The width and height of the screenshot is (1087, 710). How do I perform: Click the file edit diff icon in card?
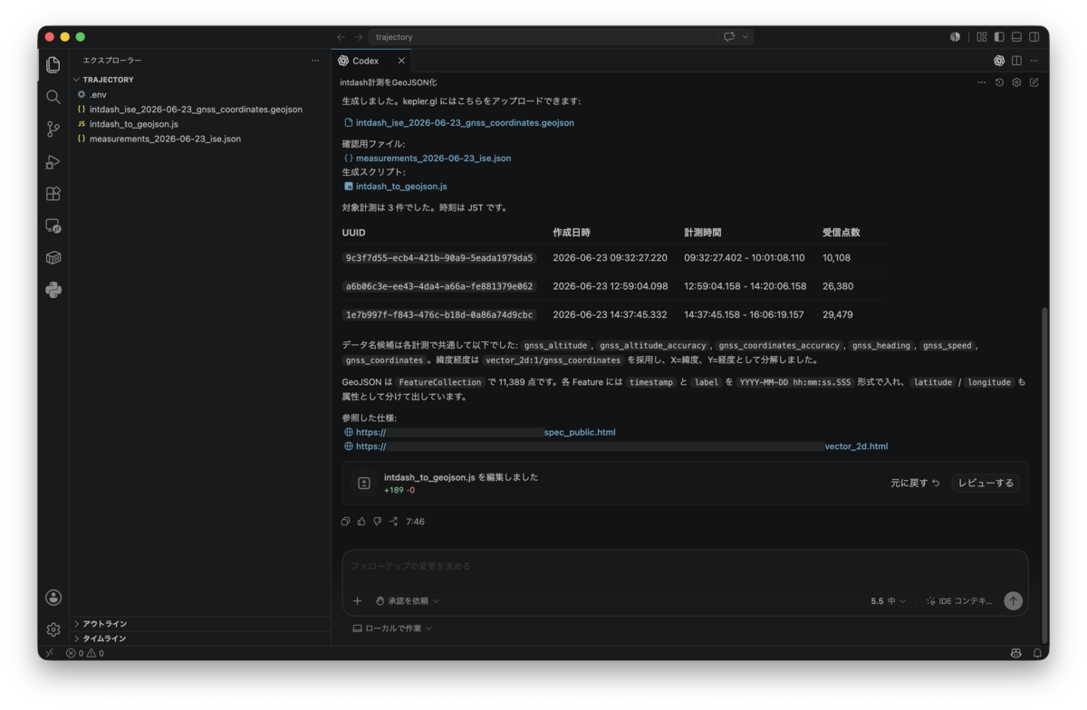[x=363, y=484]
